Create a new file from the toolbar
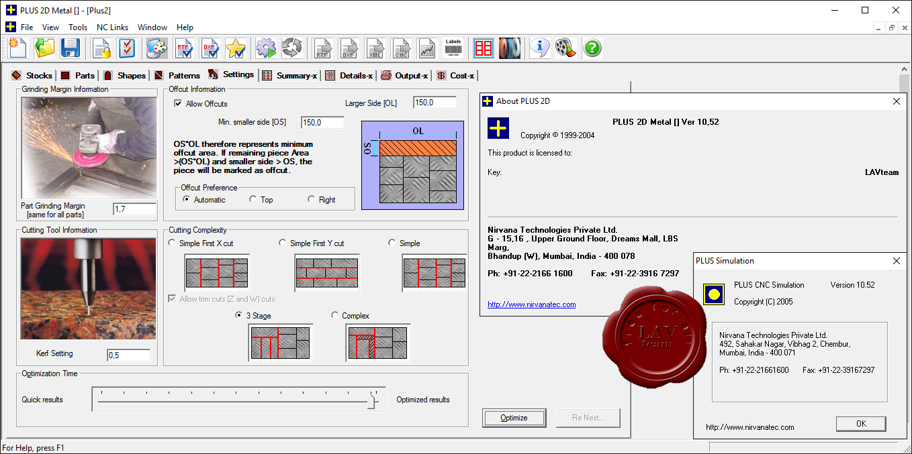This screenshot has width=912, height=454. 17,48
